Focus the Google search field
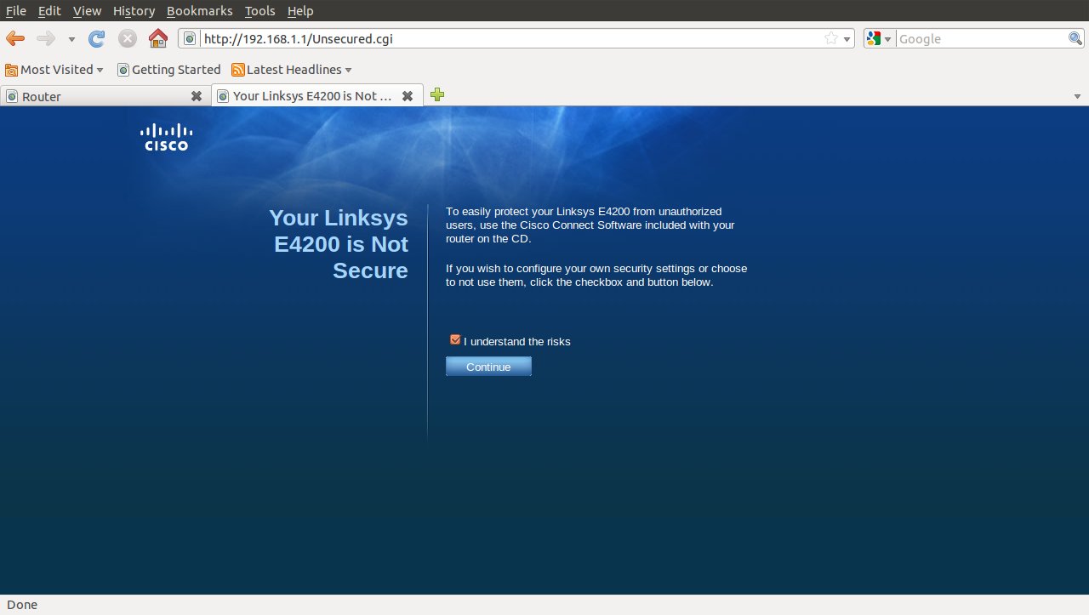 click(x=982, y=38)
